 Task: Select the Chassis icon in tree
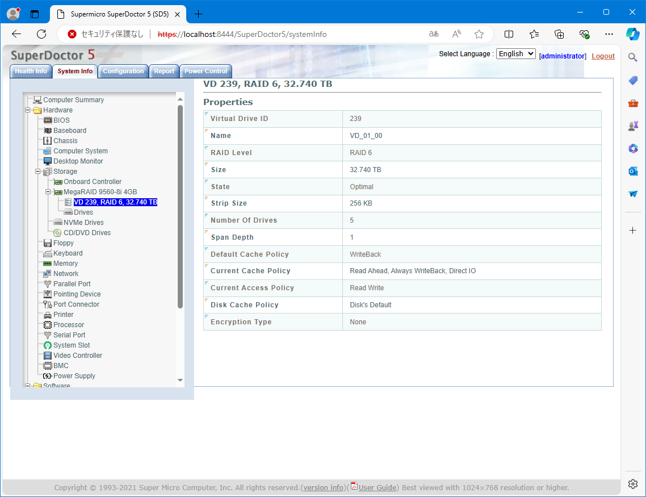[48, 141]
